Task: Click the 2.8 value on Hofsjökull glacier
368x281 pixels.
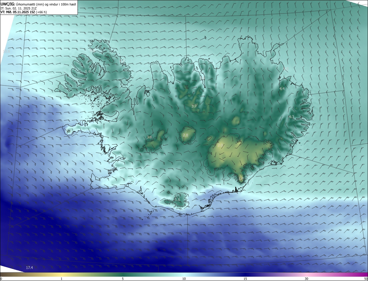Action: pos(185,135)
